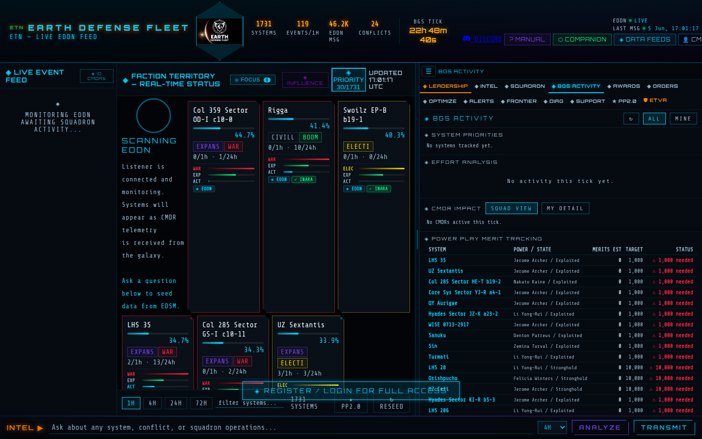Open the 4H timeframe dropdown near Analyze
Image resolution: width=702 pixels, height=439 pixels.
(x=553, y=427)
